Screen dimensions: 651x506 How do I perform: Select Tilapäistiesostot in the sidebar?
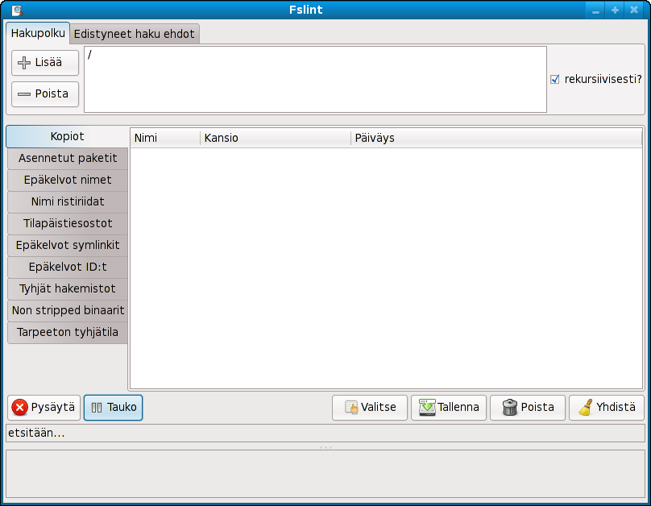[68, 224]
